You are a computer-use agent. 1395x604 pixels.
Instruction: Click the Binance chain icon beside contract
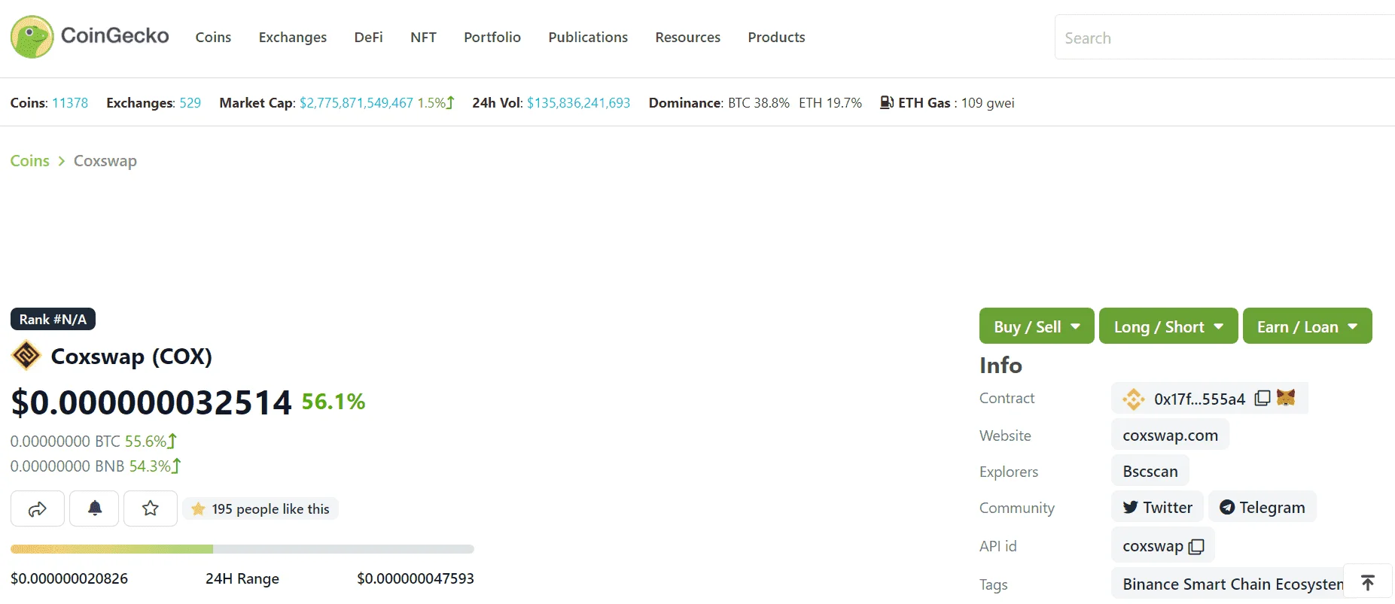coord(1134,399)
